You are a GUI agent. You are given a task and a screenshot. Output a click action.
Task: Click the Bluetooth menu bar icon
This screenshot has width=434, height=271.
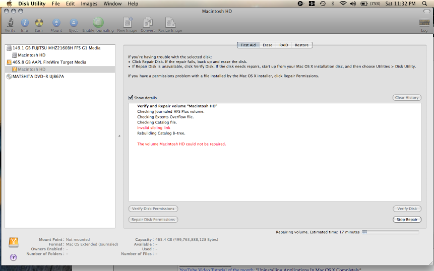pyautogui.click(x=333, y=4)
